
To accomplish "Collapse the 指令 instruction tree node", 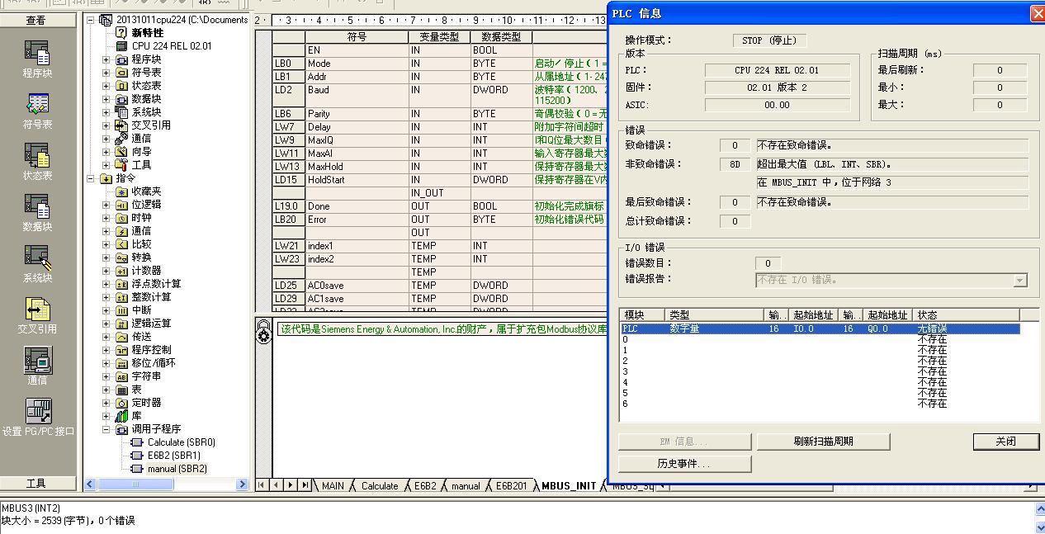I will coord(91,178).
